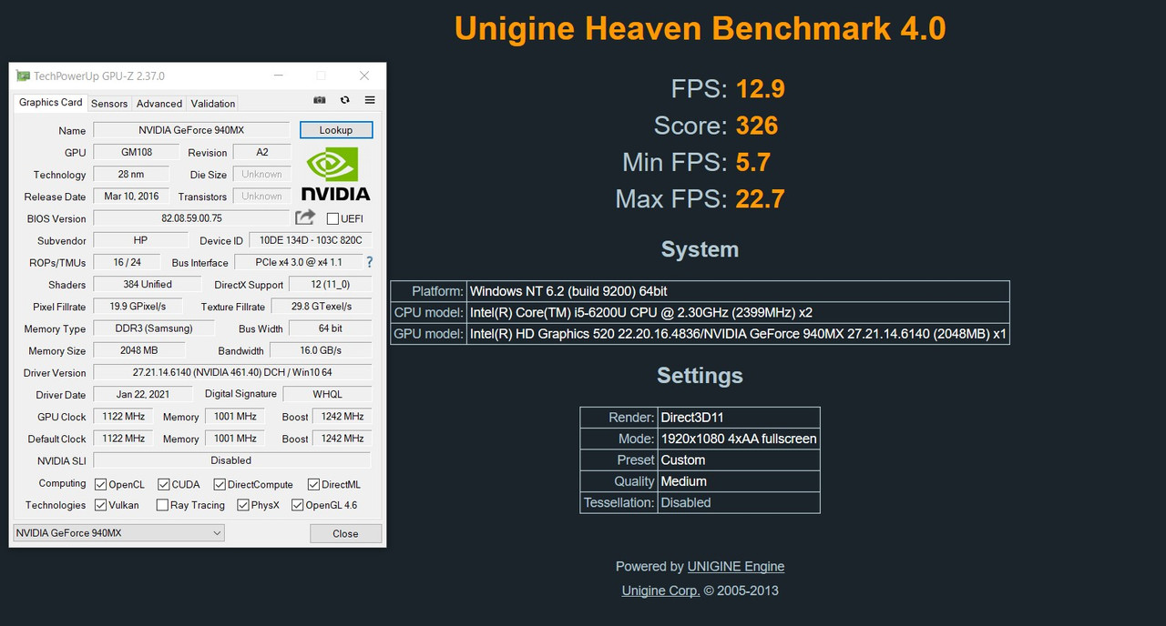Screen dimensions: 1166x626
Task: Click the FPS score 12.9
Action: pos(761,88)
